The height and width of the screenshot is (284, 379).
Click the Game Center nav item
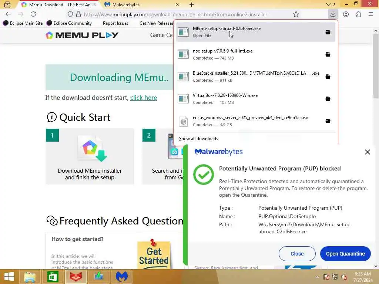tap(161, 35)
